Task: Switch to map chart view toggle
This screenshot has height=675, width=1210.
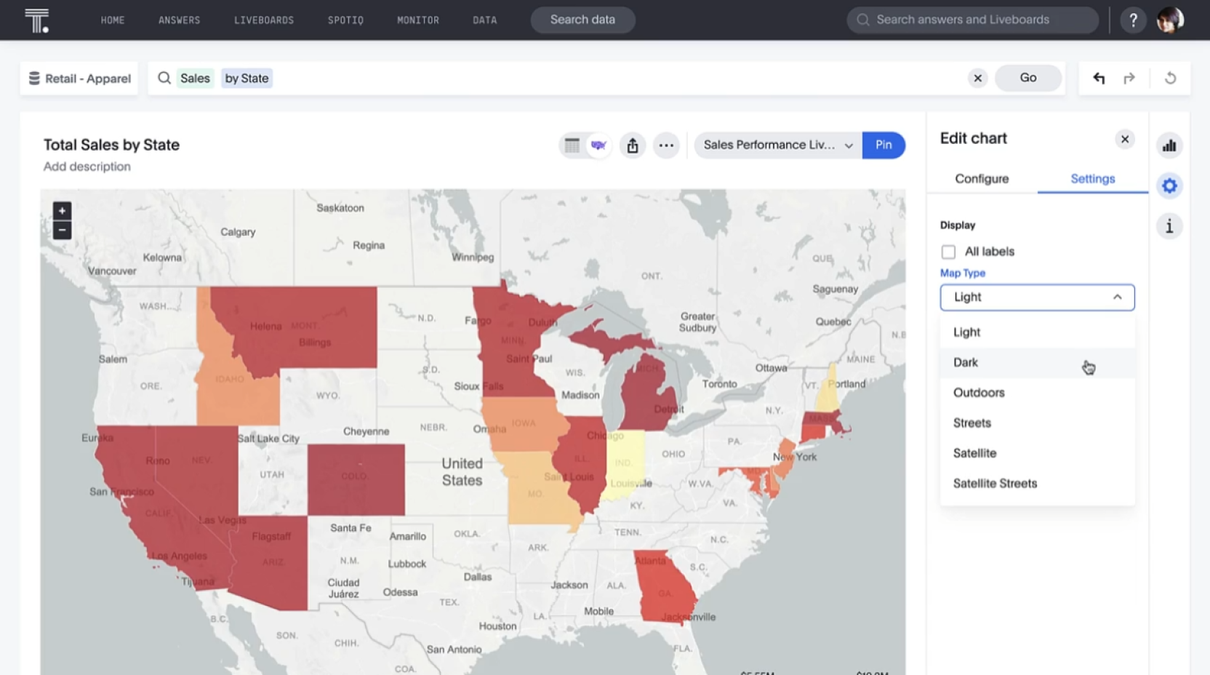Action: pos(598,145)
